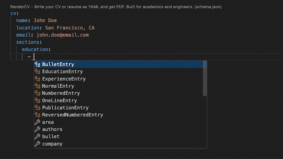Click the EducationEntry snippet icon

click(x=37, y=72)
